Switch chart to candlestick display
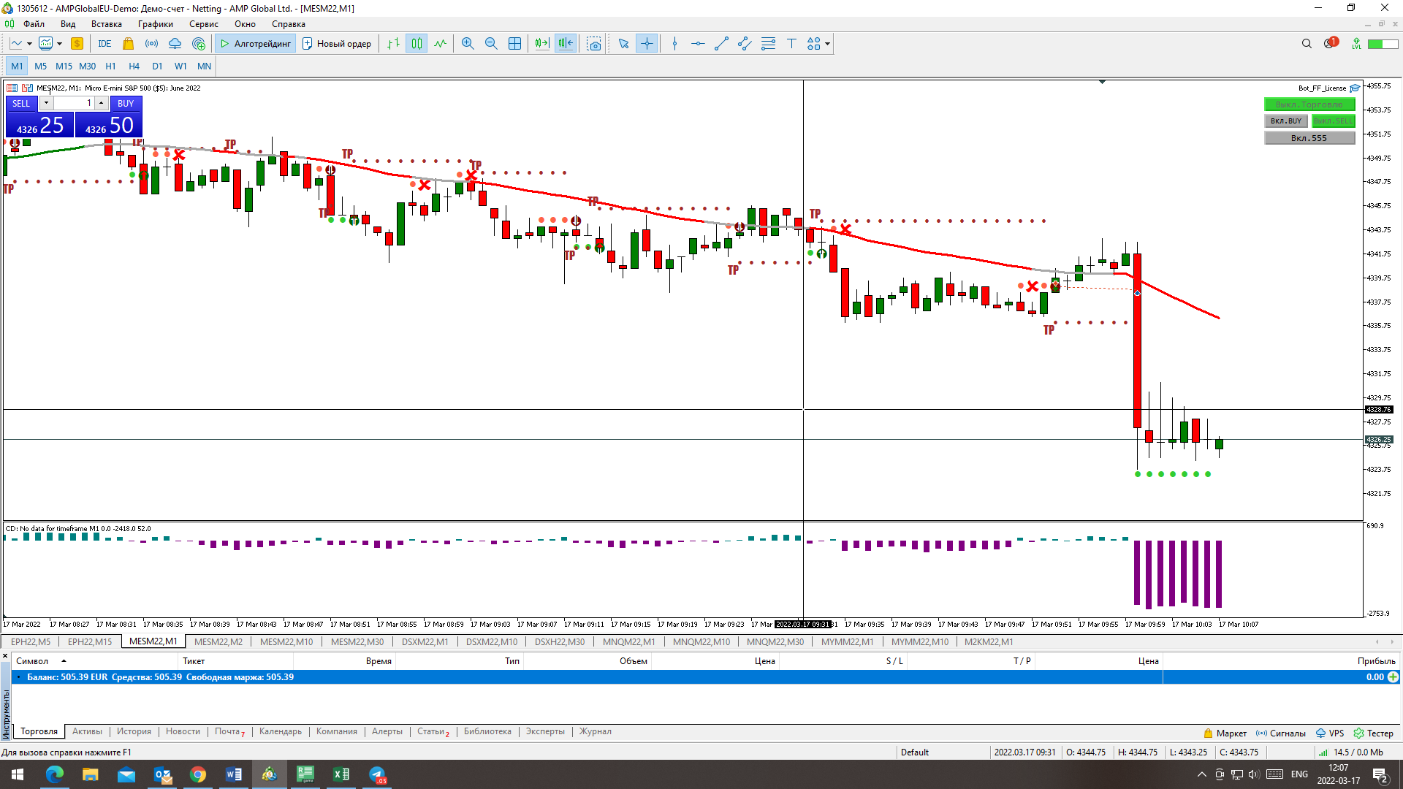Image resolution: width=1403 pixels, height=789 pixels. click(x=417, y=44)
